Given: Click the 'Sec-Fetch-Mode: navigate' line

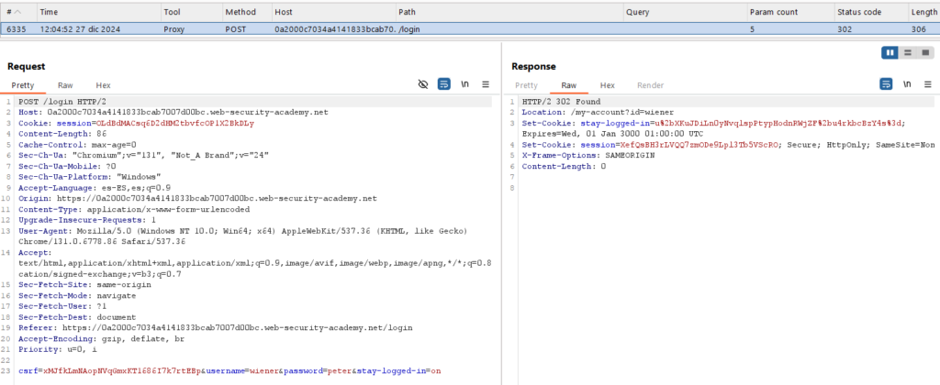Looking at the screenshot, I should pos(77,296).
